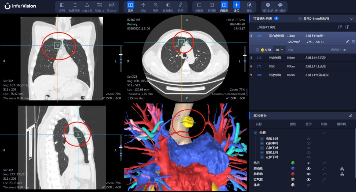The image size is (356, 192).
Task: Show 体表 via eye icon
Action: 308,185
